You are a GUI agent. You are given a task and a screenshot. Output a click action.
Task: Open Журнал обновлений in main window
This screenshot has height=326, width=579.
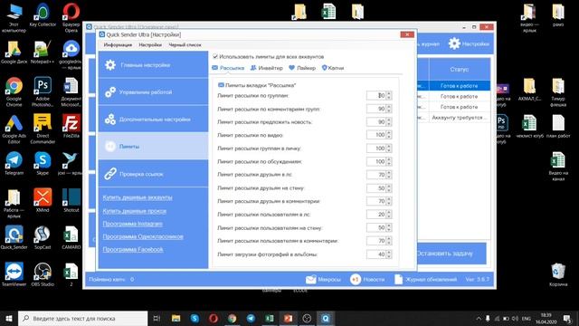(x=425, y=280)
